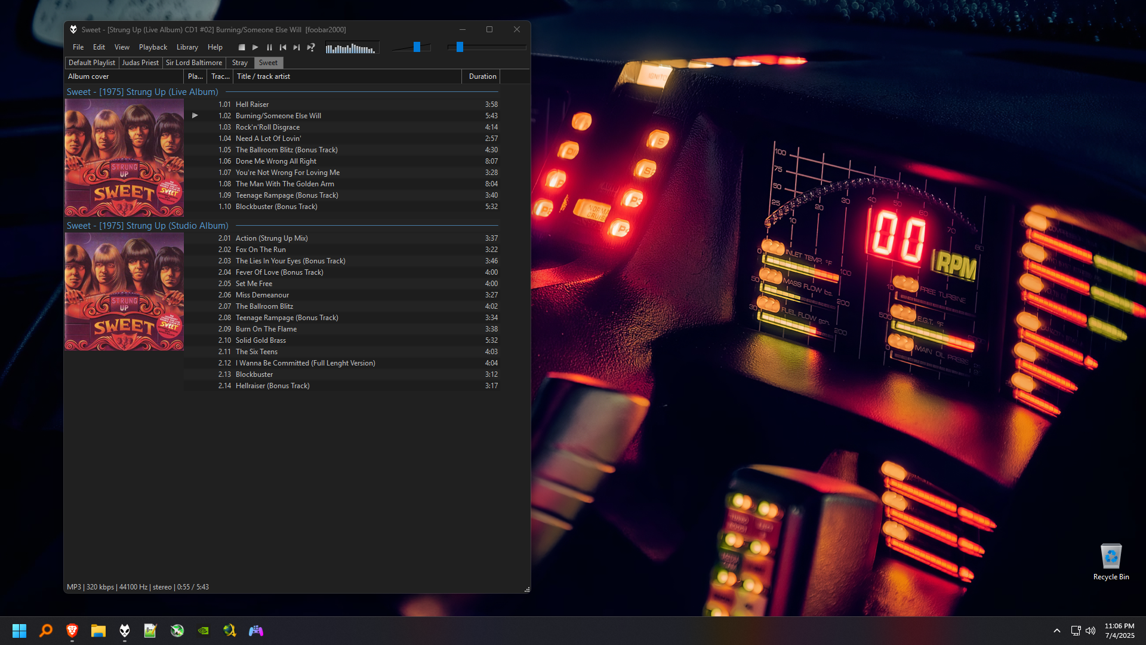Screen dimensions: 1146x645
Task: Pause the current track
Action: [269, 47]
